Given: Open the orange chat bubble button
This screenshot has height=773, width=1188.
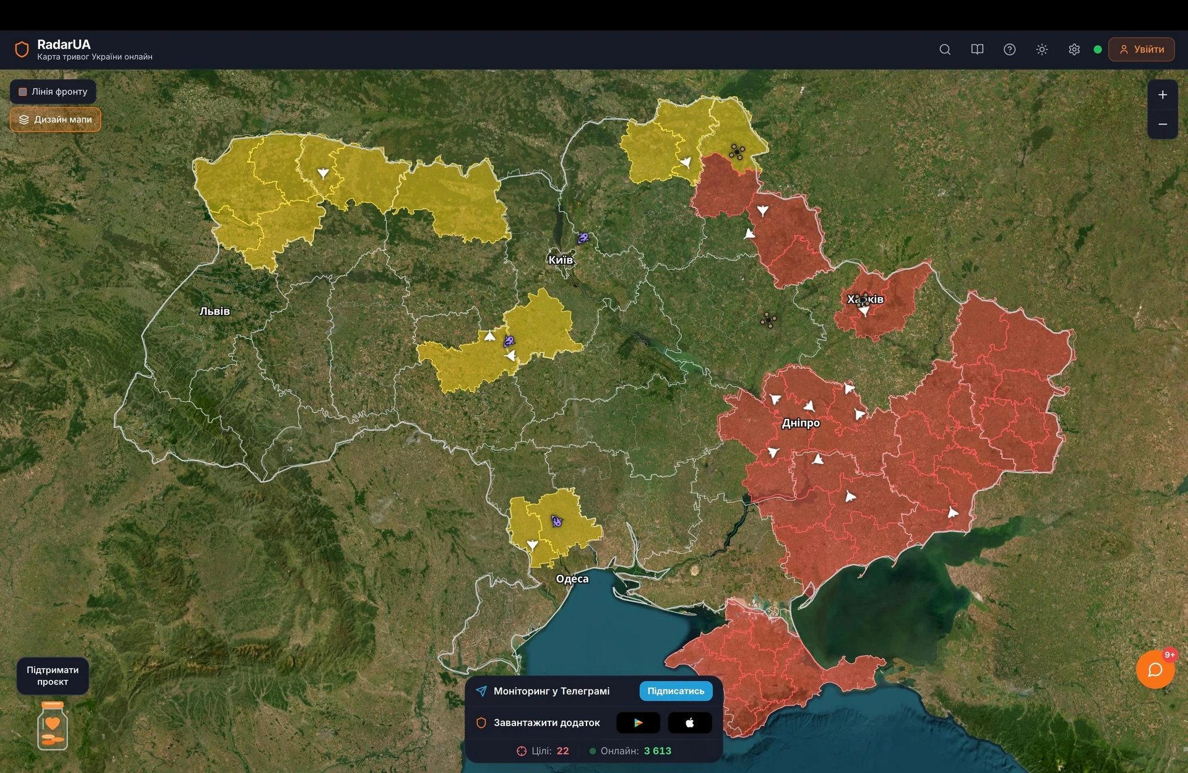Looking at the screenshot, I should coord(1155,670).
